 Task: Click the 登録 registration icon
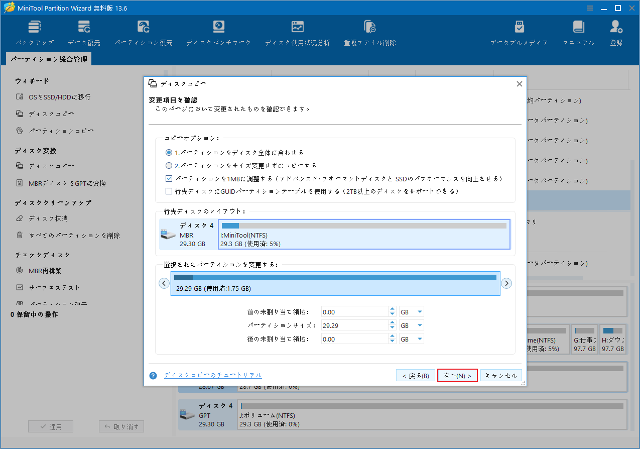(x=616, y=31)
